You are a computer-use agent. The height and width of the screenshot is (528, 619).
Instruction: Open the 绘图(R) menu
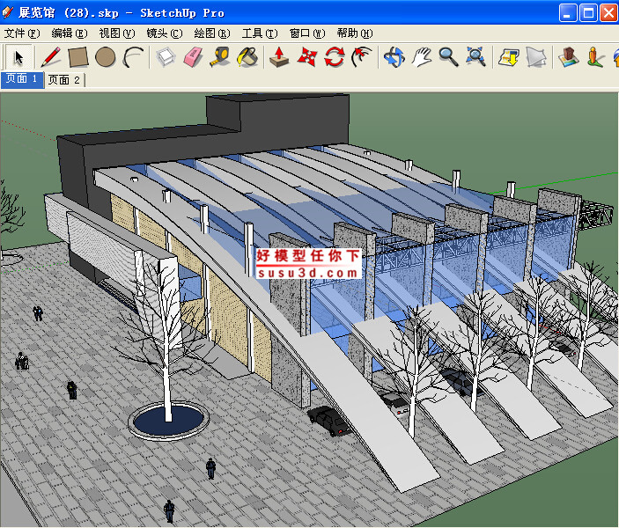tap(212, 33)
